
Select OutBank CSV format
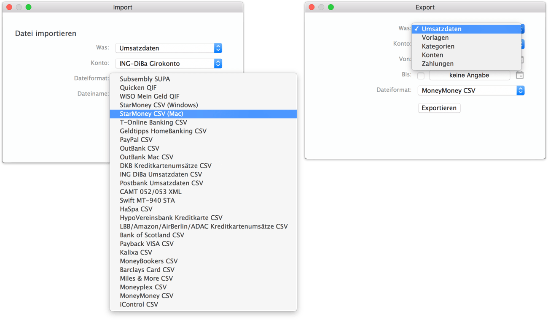coord(203,148)
